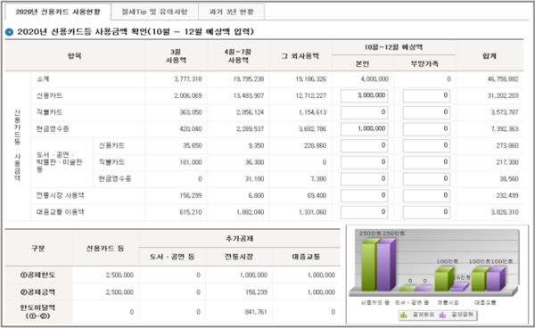Select the 본인 현금영수증 input showing 1,000,000
535x328 pixels.
pos(364,129)
